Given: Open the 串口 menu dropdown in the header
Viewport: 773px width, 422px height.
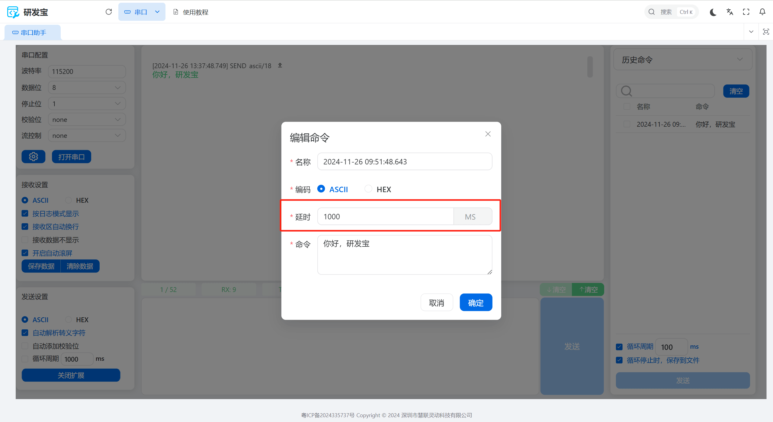Looking at the screenshot, I should pyautogui.click(x=142, y=12).
